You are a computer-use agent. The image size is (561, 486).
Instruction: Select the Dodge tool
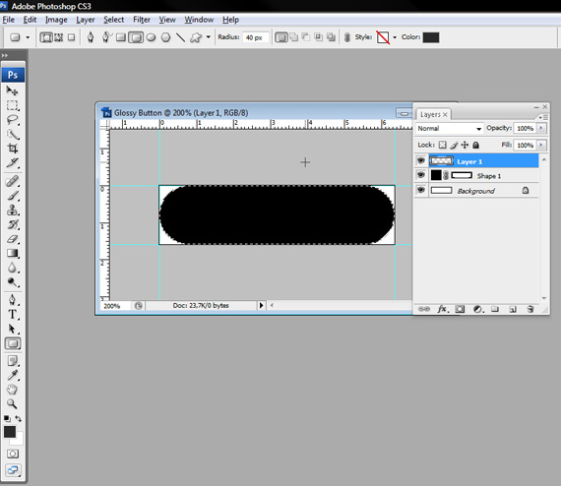click(12, 282)
